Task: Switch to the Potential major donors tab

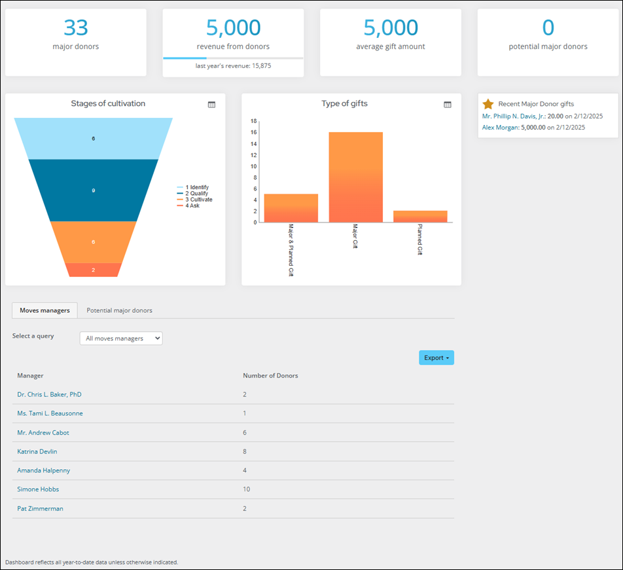Action: pyautogui.click(x=119, y=310)
